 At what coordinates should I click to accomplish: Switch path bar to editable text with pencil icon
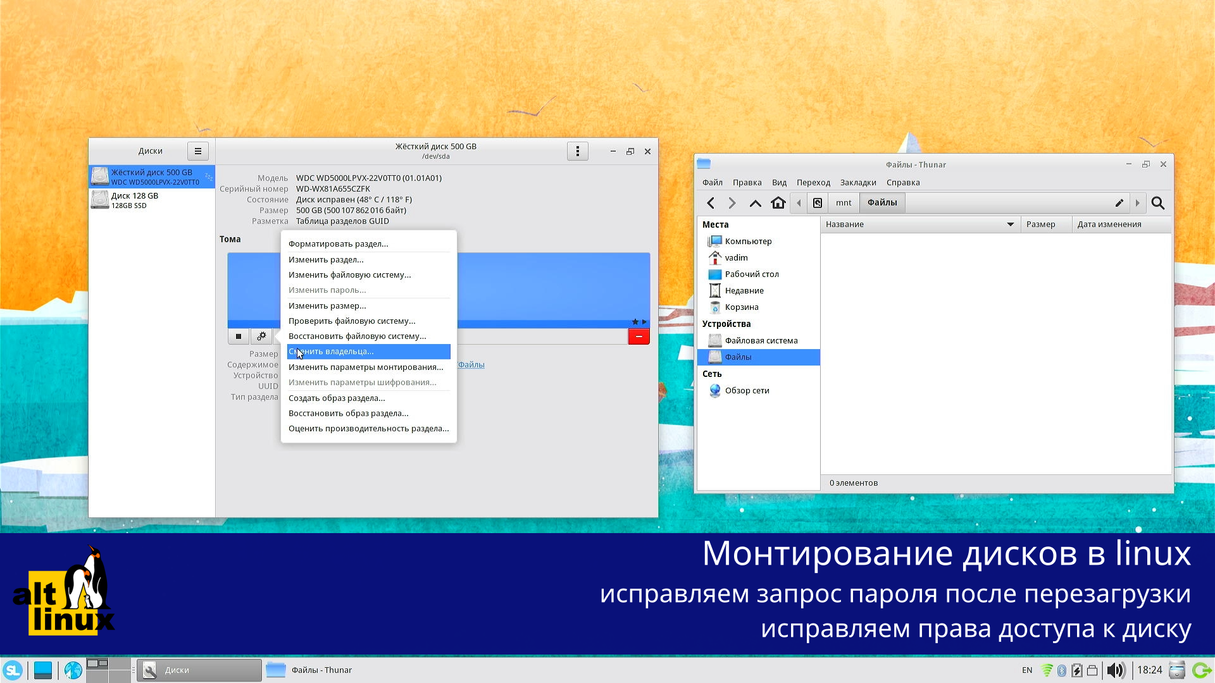pyautogui.click(x=1119, y=202)
